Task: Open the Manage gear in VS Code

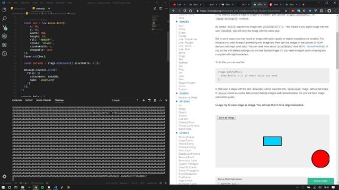Action: 4,176
